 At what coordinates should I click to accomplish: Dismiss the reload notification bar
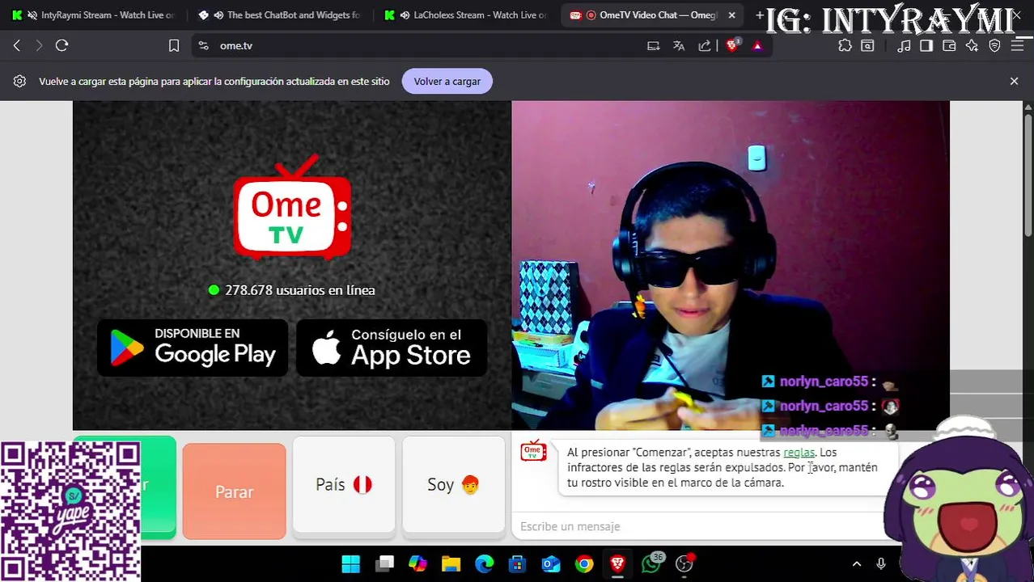point(1014,82)
